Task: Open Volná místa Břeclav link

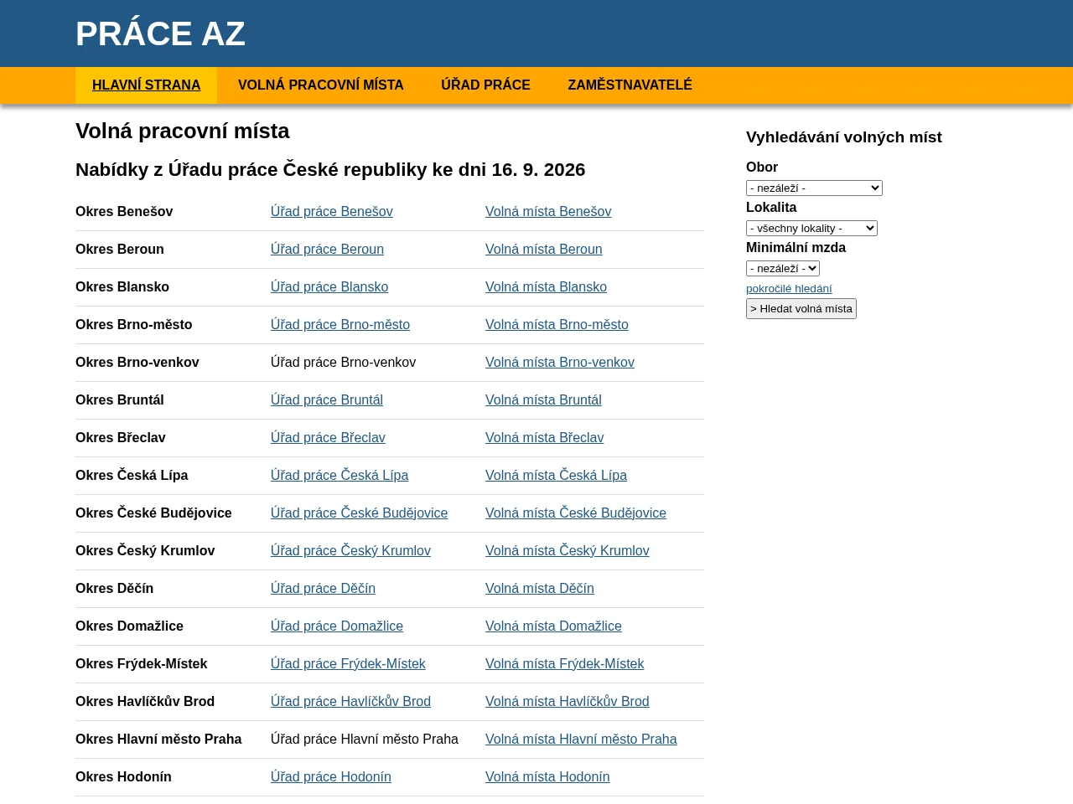Action: coord(544,438)
